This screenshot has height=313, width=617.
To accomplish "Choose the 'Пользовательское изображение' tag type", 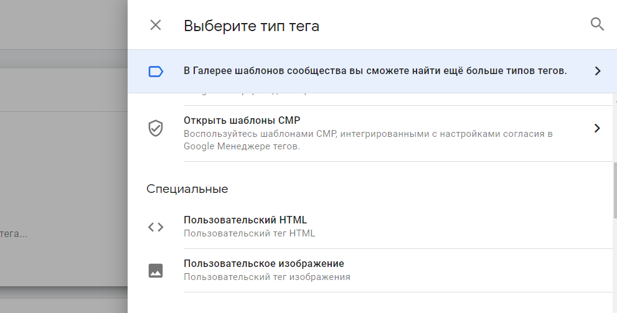I will pyautogui.click(x=263, y=263).
